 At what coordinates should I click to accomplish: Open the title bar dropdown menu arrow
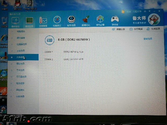[x=150, y=11]
